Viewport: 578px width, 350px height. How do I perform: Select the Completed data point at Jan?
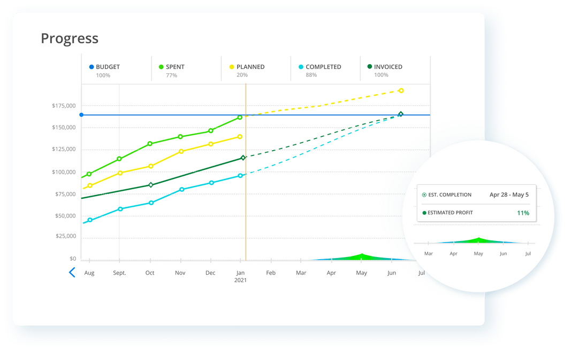[x=240, y=176]
